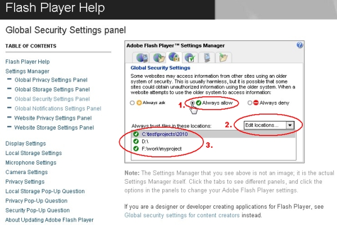Image resolution: width=337 pixels, height=225 pixels.
Task: Go to Website Privacy Settings Panel link
Action: click(x=53, y=118)
